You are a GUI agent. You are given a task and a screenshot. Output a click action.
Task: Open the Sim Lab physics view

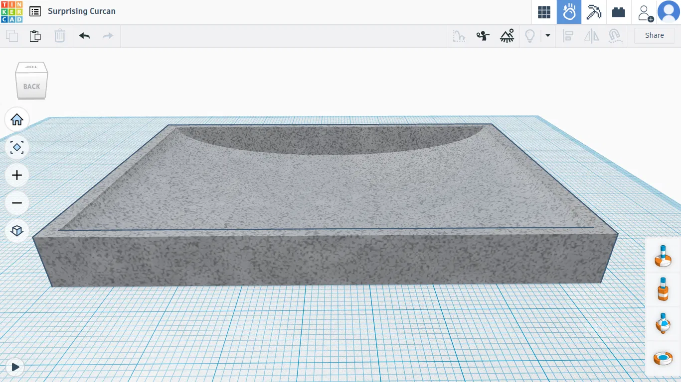click(569, 12)
